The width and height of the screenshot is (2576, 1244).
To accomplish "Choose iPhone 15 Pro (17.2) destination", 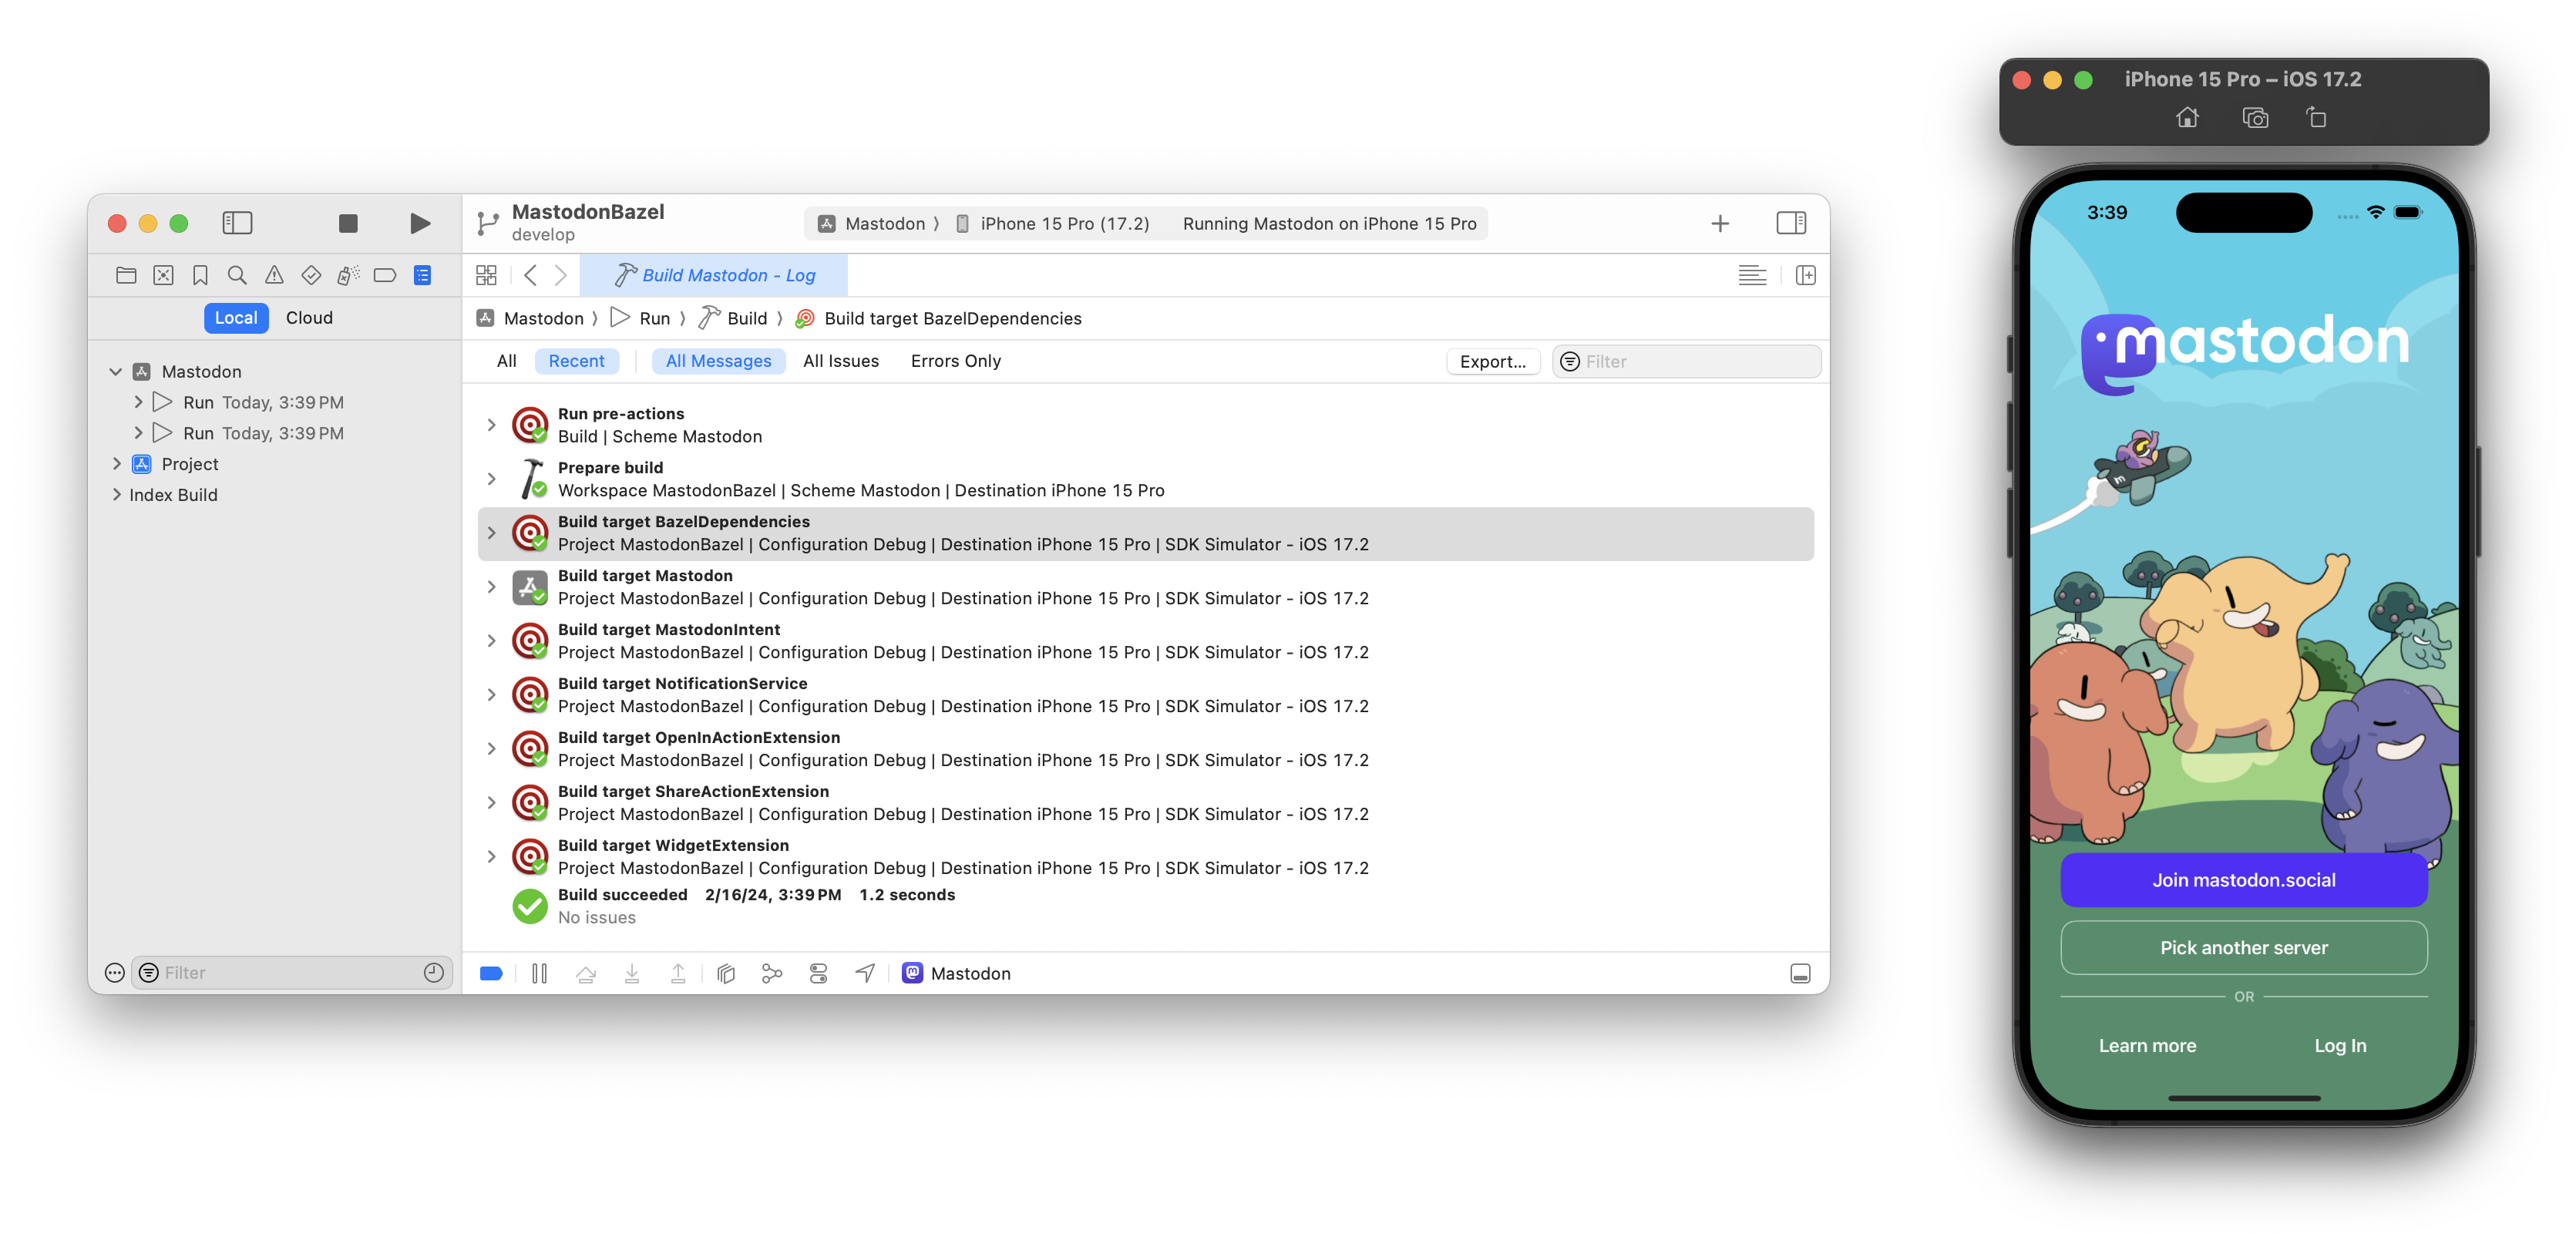I will (1053, 223).
